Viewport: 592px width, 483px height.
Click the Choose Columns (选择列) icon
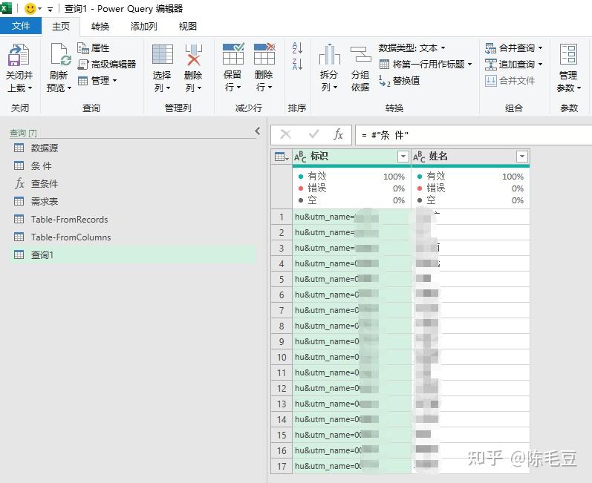(163, 55)
